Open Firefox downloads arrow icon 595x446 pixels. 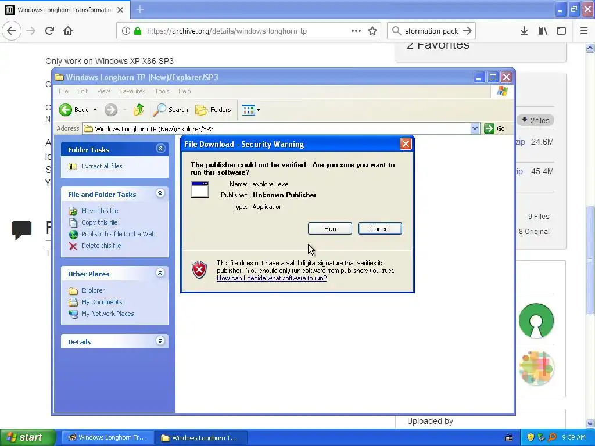coord(524,31)
